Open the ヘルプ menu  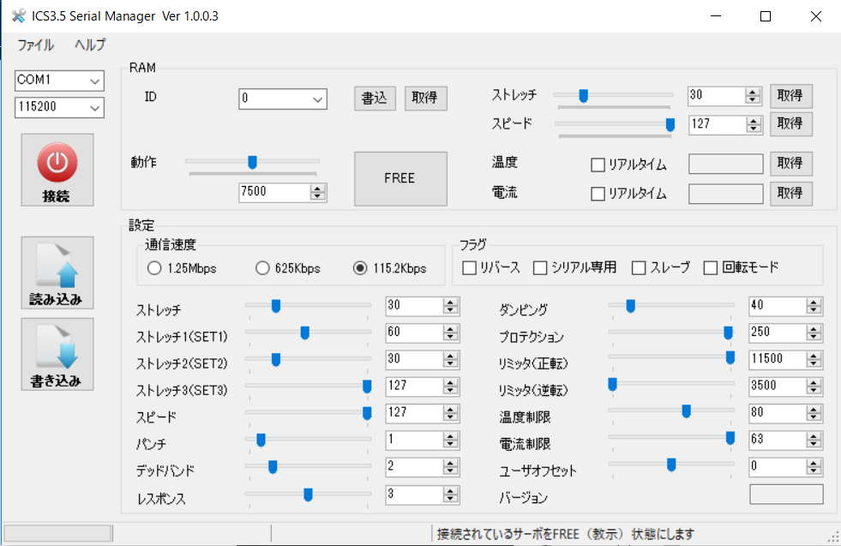click(88, 45)
